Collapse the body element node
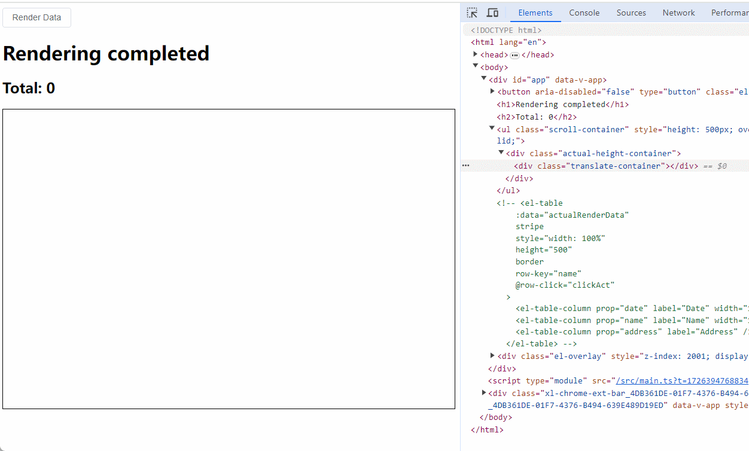 click(475, 66)
